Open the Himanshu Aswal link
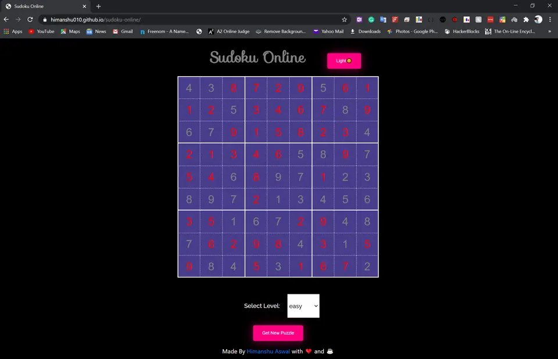 [269, 351]
